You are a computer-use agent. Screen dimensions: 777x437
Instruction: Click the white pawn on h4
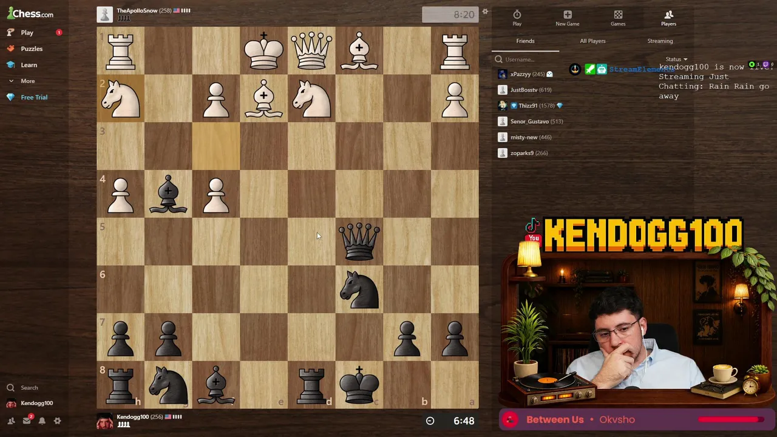click(120, 194)
